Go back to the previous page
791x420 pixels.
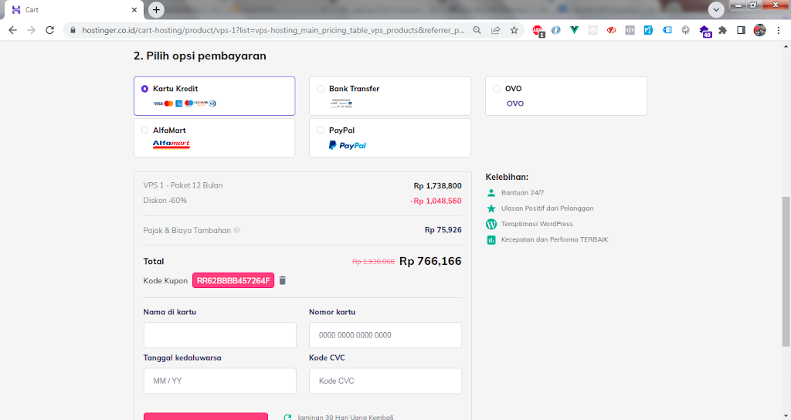[x=12, y=30]
